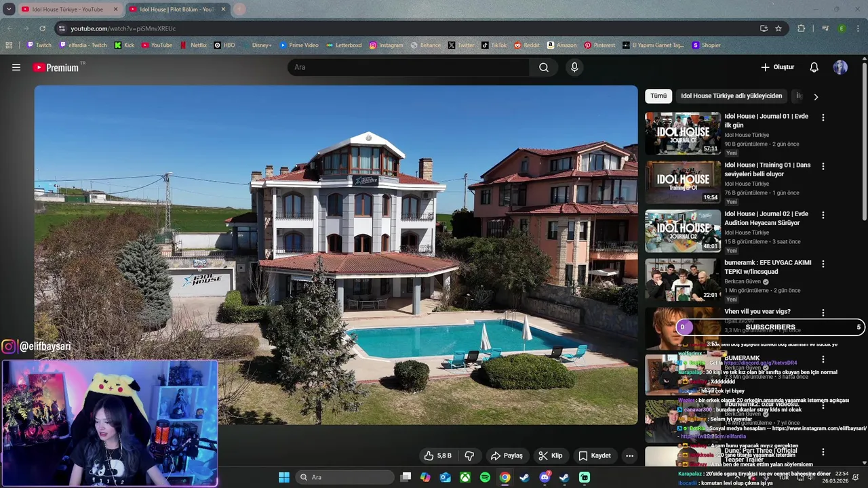Open options for Training 01 video

[x=823, y=166]
